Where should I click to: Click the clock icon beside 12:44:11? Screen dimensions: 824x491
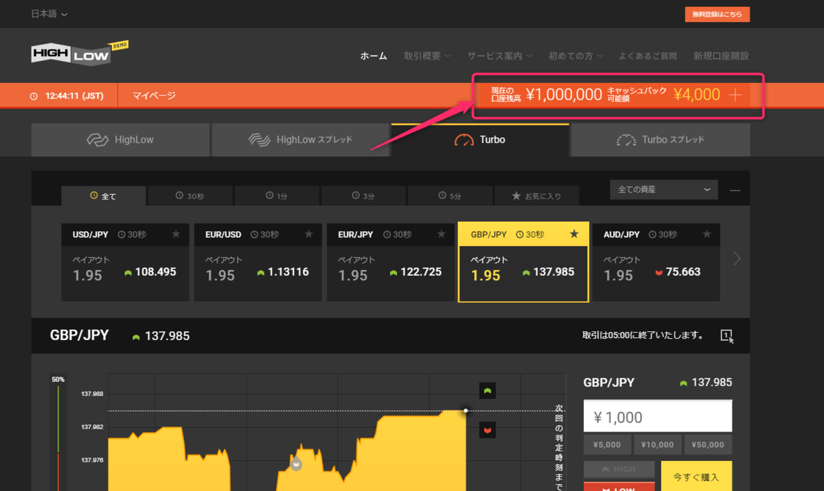[x=34, y=96]
